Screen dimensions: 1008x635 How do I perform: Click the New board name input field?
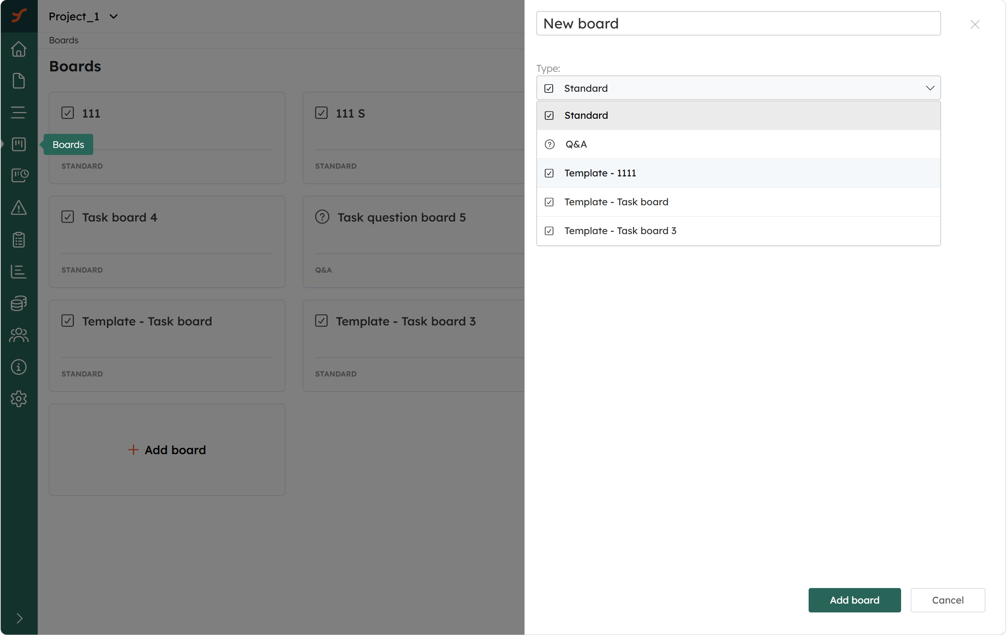tap(738, 23)
